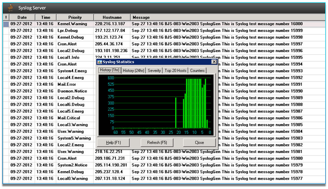
Task: Click the Hostname column header
Action: (x=111, y=17)
